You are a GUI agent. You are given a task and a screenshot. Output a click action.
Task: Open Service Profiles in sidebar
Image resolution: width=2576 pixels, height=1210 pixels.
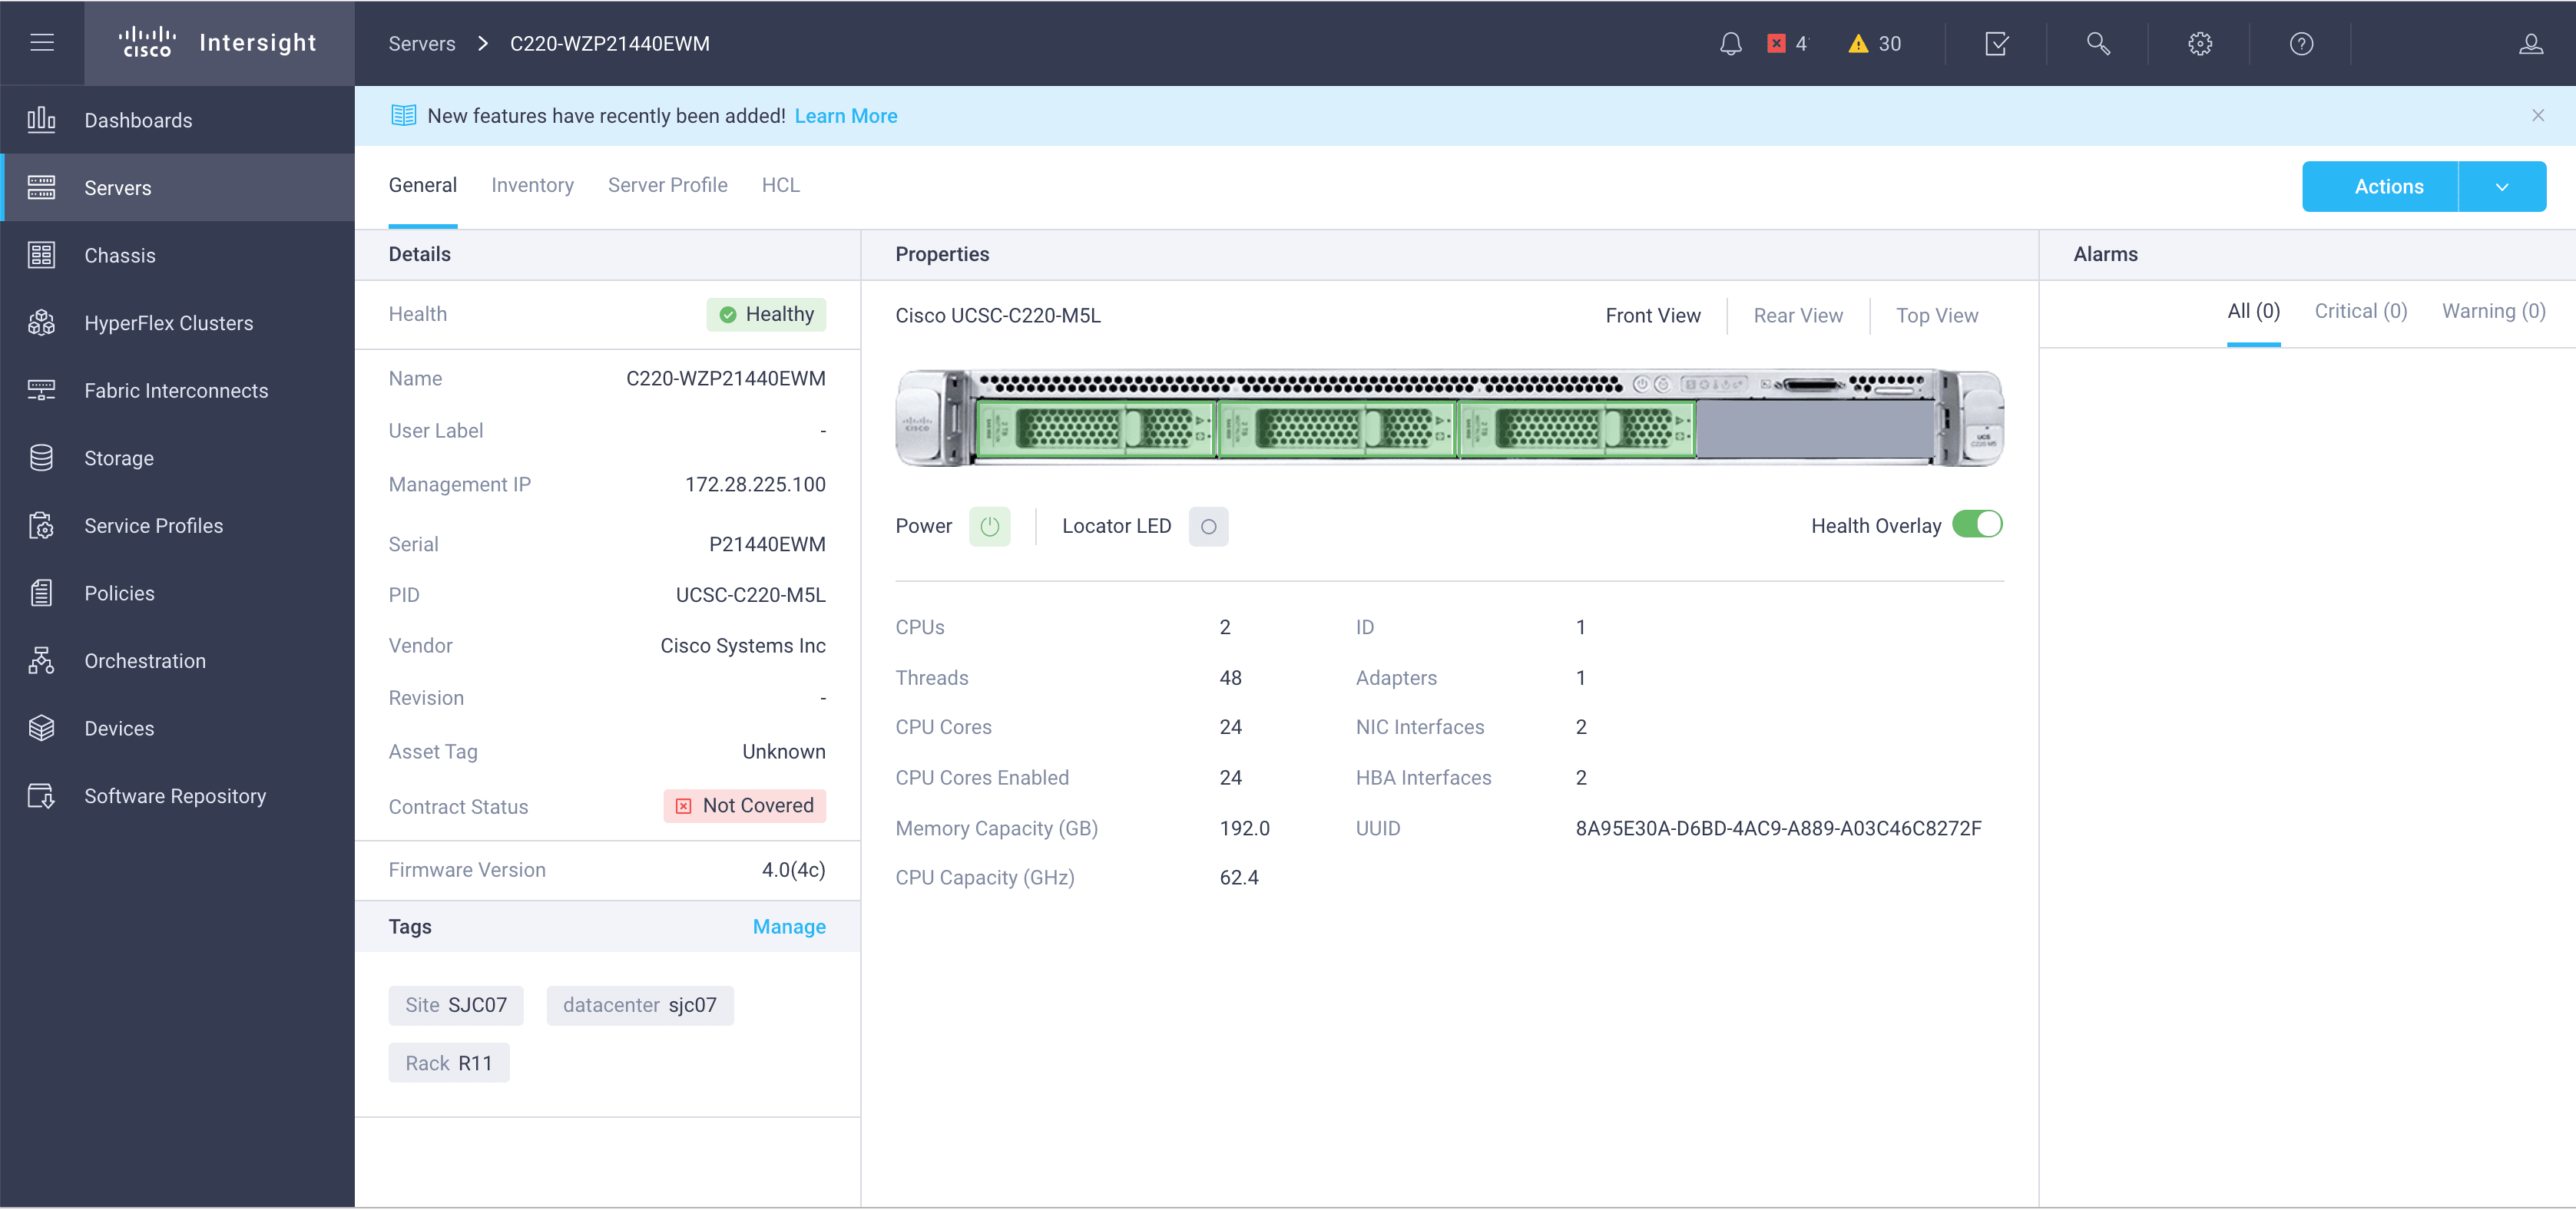[178, 526]
